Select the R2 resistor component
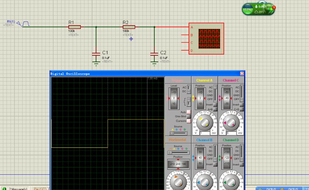This screenshot has width=309, height=190. 129,27
